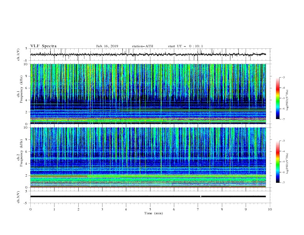304x235 pixels.
Task: Click the ch.3(V) black trace line
Action: [x=148, y=197]
